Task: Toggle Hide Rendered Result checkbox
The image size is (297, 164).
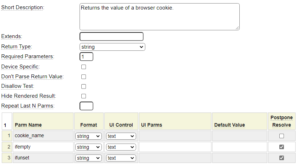Action: pyautogui.click(x=83, y=96)
